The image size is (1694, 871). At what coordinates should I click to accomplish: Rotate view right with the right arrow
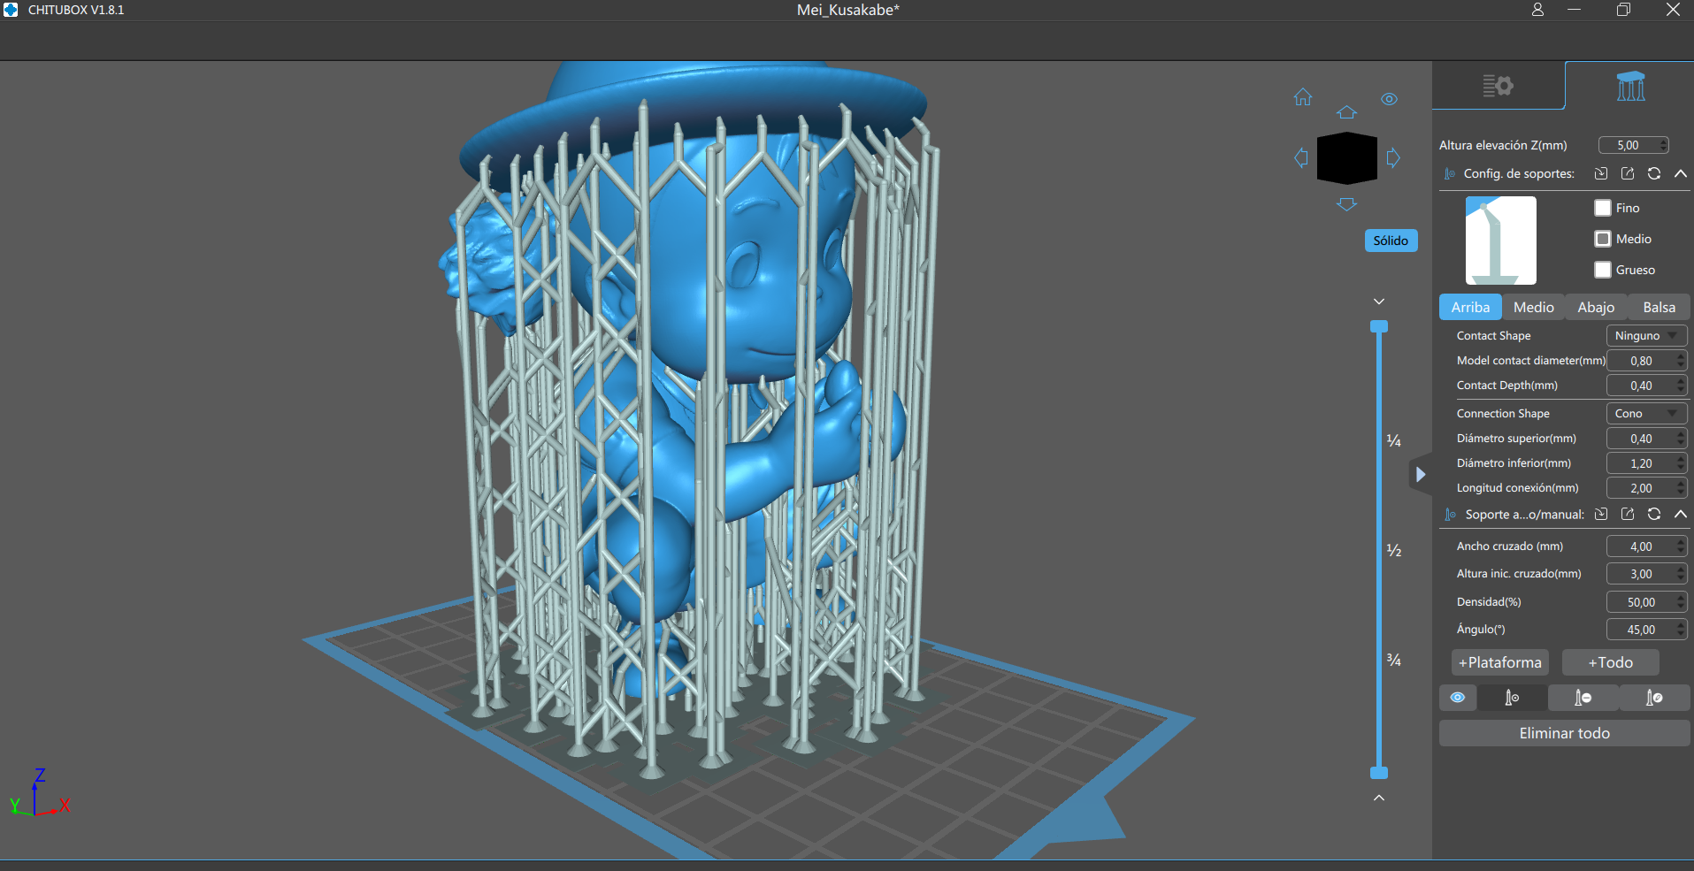click(1393, 158)
